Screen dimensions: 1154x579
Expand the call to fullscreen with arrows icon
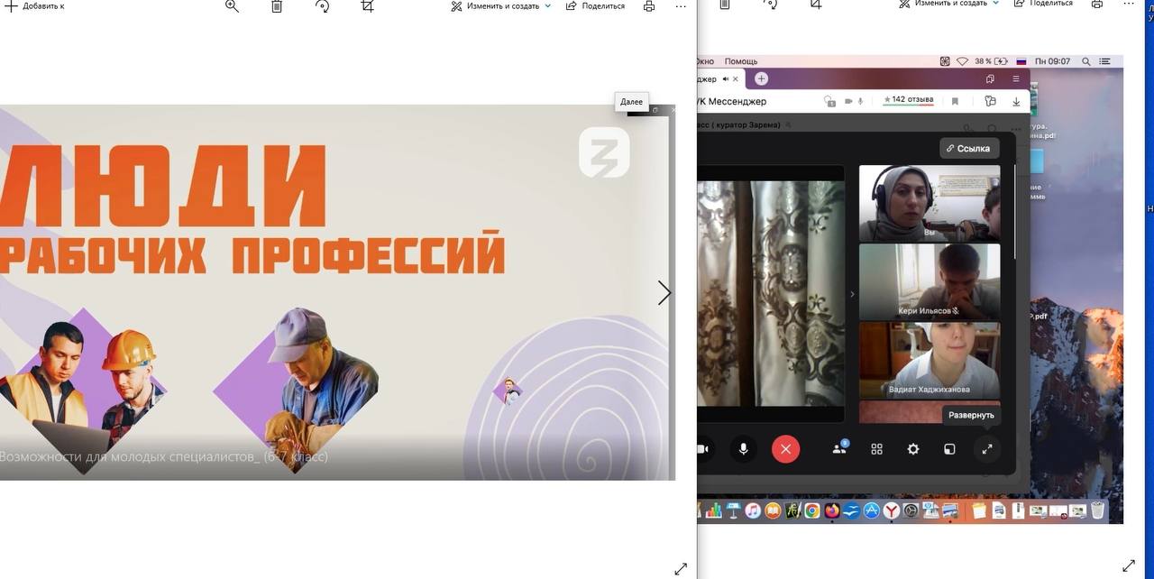click(987, 449)
